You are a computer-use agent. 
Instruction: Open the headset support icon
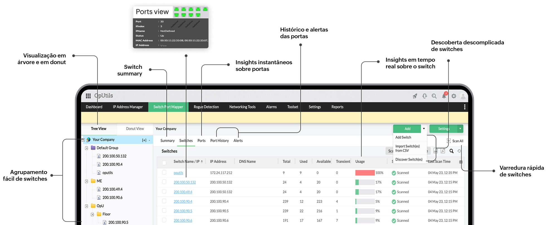(424, 96)
